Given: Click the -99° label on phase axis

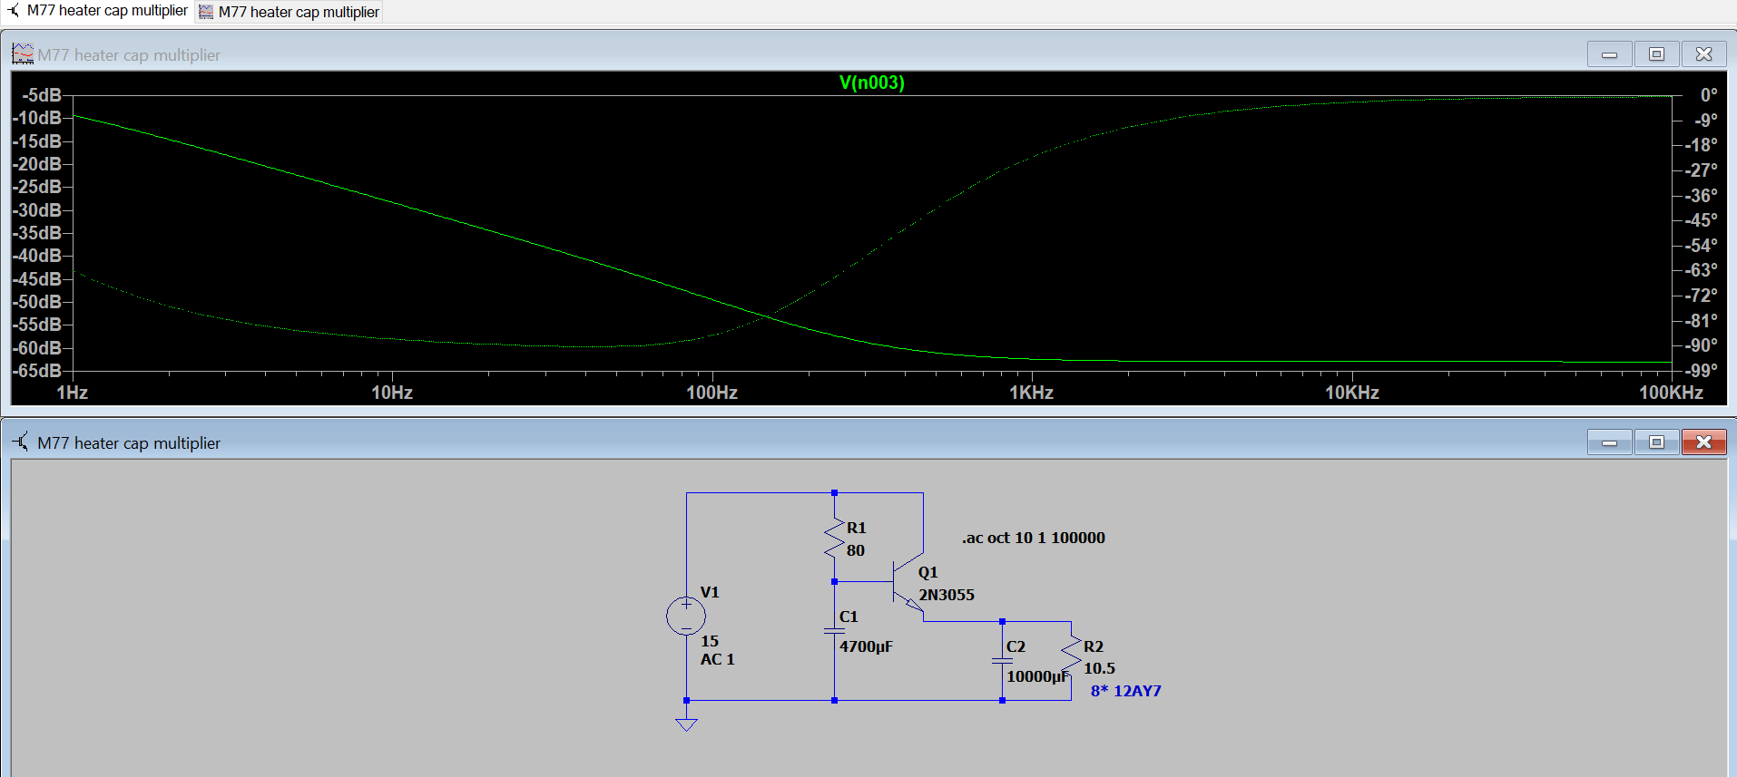Looking at the screenshot, I should pyautogui.click(x=1702, y=371).
